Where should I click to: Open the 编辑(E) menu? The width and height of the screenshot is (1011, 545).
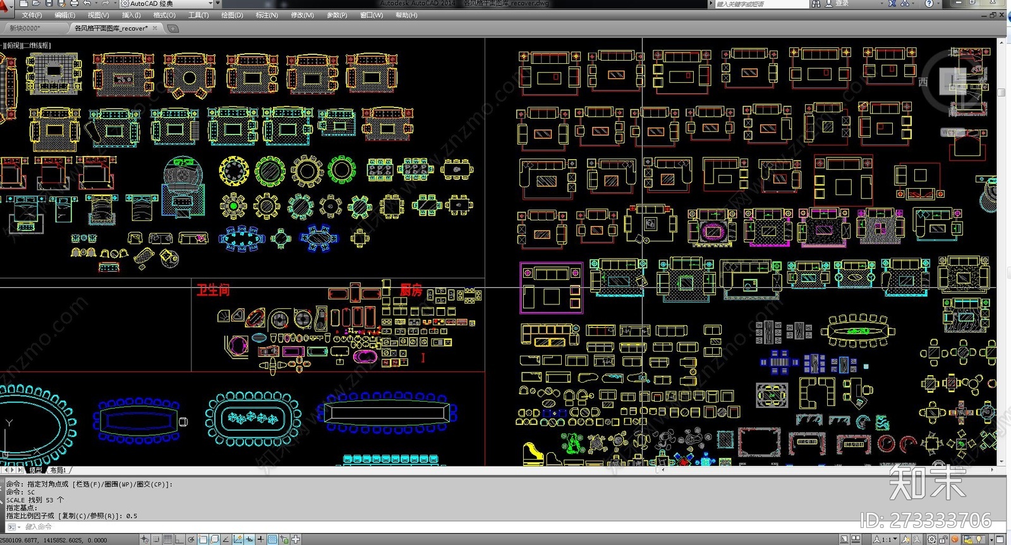click(x=64, y=15)
